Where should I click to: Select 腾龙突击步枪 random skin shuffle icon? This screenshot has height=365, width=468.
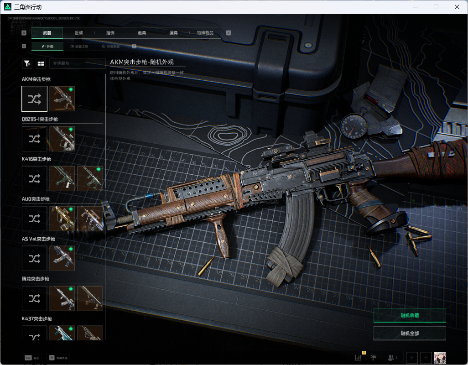pos(35,298)
